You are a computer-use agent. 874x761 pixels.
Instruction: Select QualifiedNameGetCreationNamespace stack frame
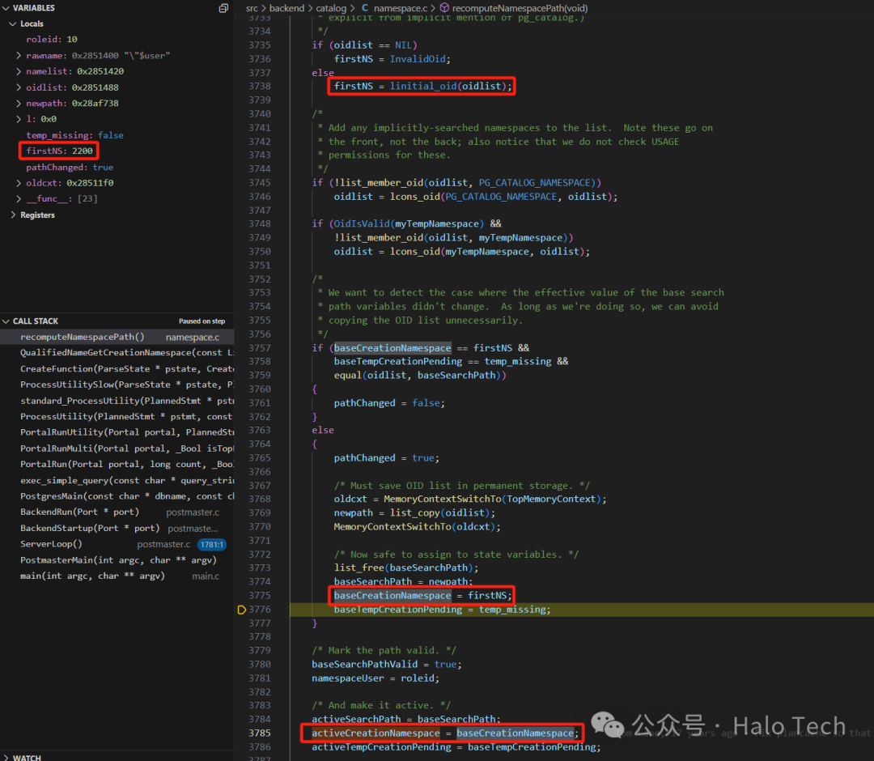117,352
